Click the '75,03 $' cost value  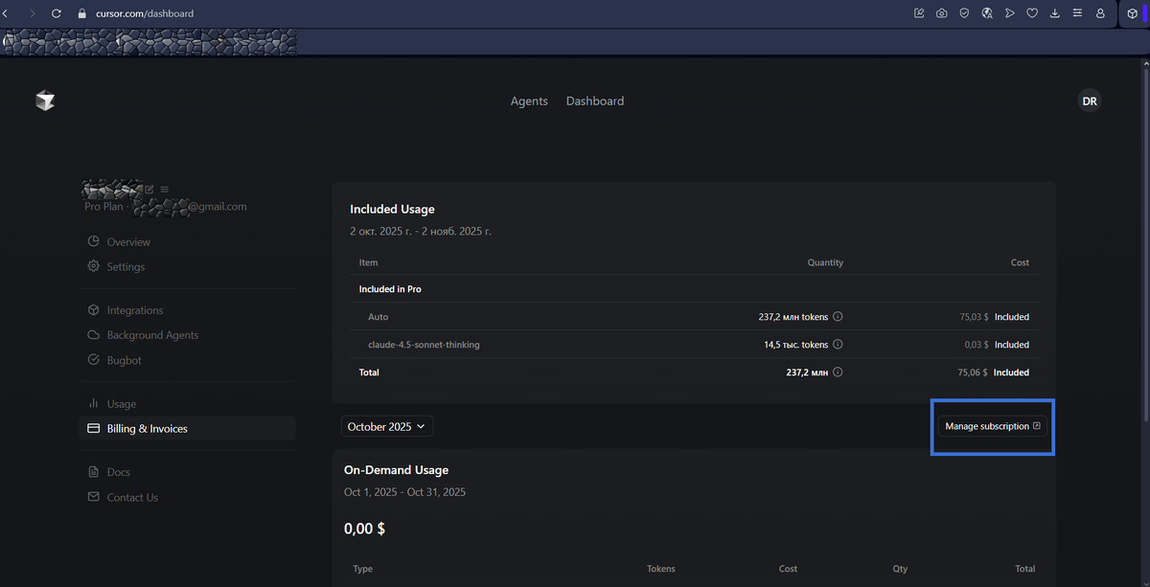(973, 317)
